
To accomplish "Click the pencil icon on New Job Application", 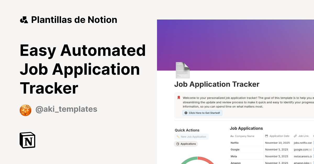I will (178, 137).
